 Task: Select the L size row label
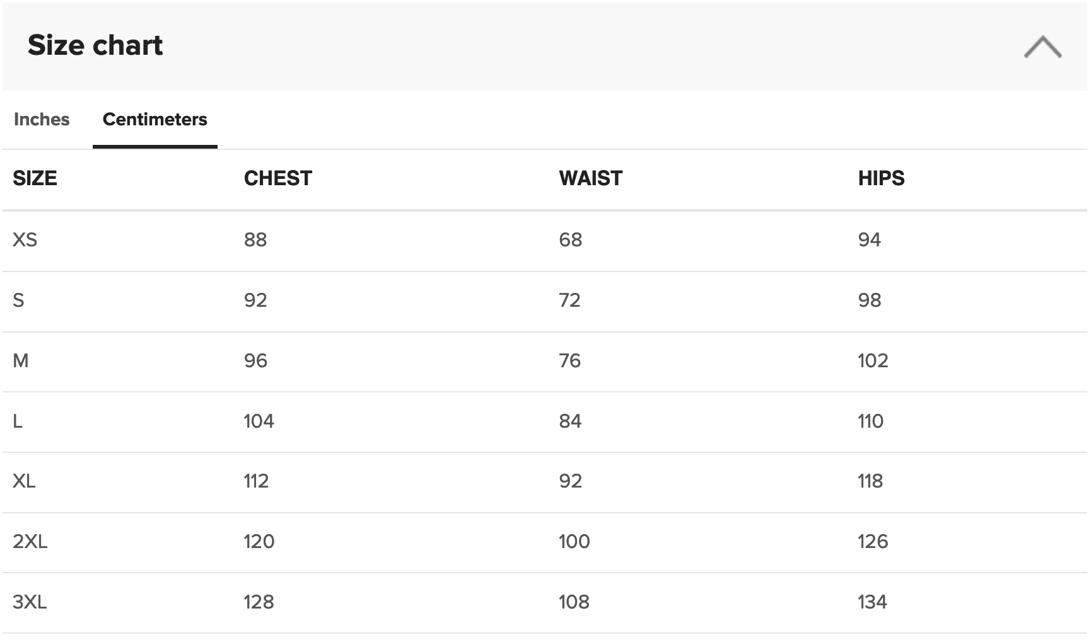18,421
